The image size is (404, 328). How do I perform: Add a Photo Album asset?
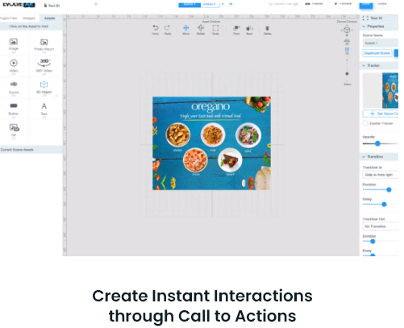click(x=44, y=44)
